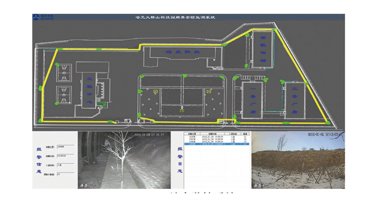Open the left night-vision camera feed
The height and width of the screenshot is (200, 380).
pos(124,160)
